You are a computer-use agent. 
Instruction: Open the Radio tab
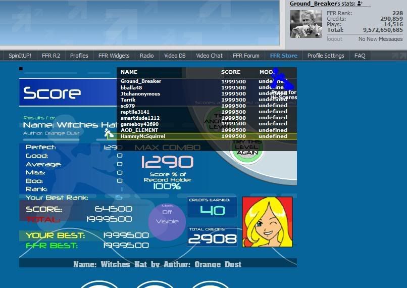(x=146, y=56)
